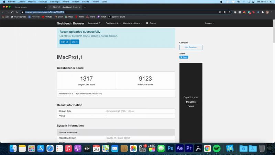Viewport: 275px width, 155px height.
Task: Switch to the Nuova scheda tab
Action: pyautogui.click(x=28, y=7)
